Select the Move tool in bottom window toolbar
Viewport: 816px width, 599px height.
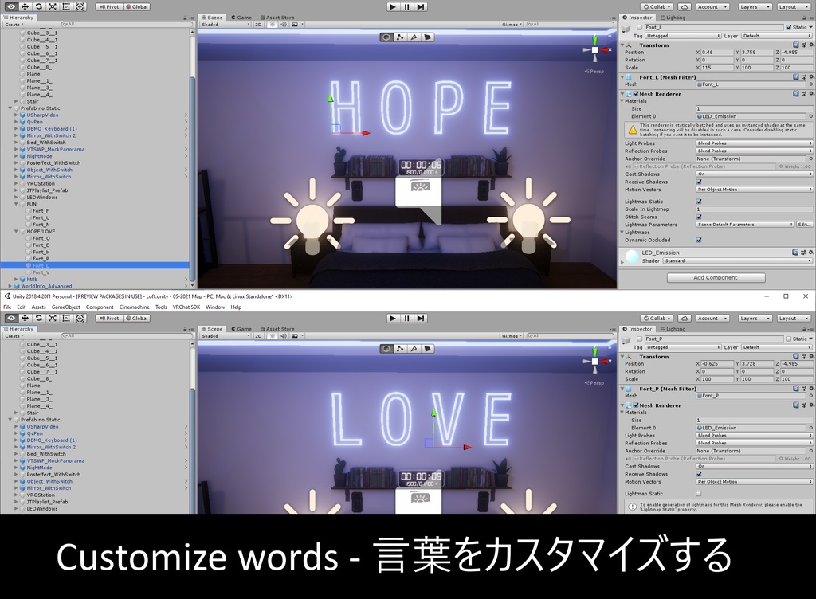click(25, 319)
